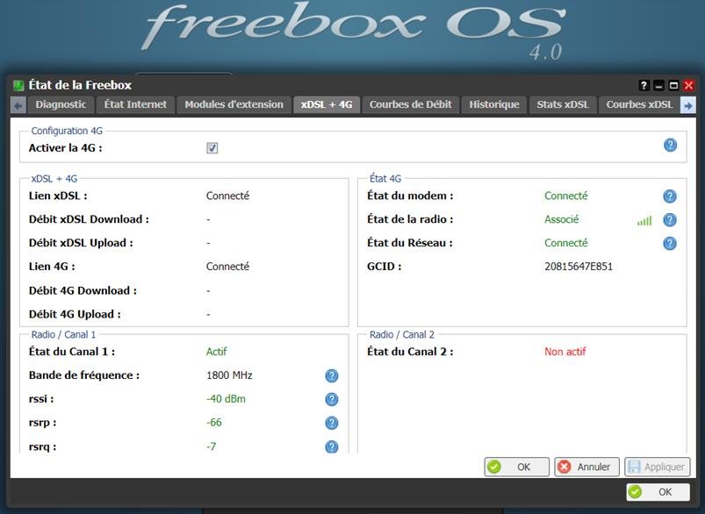Image resolution: width=705 pixels, height=514 pixels.
Task: Show help for Bande de fréquence
Action: (331, 375)
